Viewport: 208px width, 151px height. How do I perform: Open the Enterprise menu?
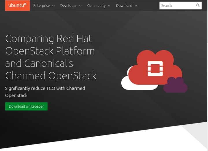(44, 5)
